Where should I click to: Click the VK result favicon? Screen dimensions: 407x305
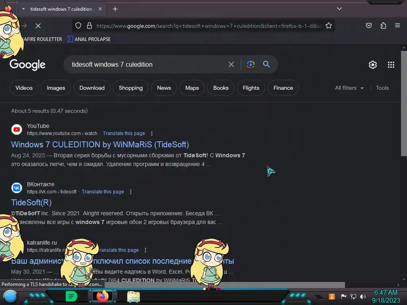(x=17, y=188)
